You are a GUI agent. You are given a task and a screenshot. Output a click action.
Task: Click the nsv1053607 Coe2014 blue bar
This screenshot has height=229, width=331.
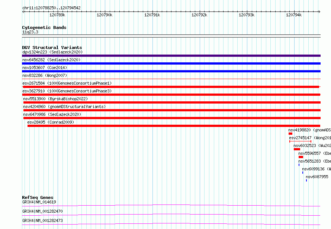point(171,71)
